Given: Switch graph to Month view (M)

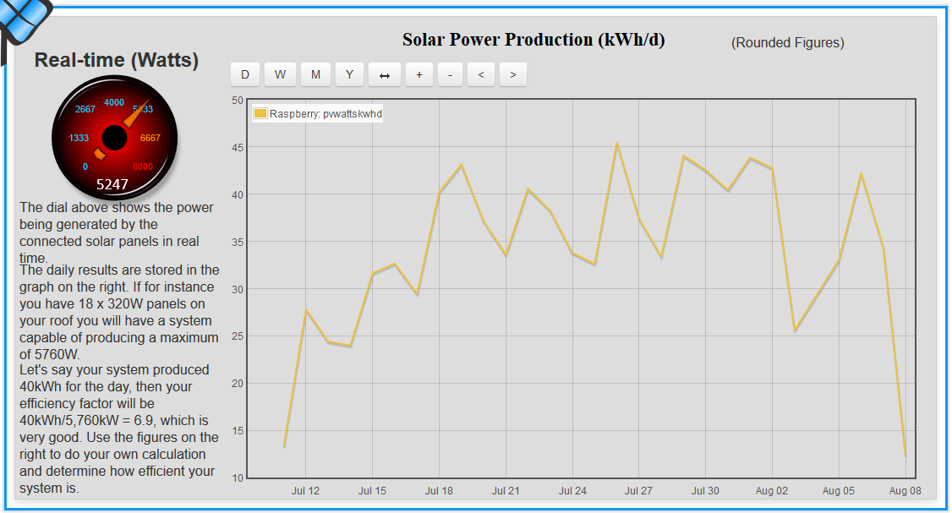Looking at the screenshot, I should coord(315,74).
